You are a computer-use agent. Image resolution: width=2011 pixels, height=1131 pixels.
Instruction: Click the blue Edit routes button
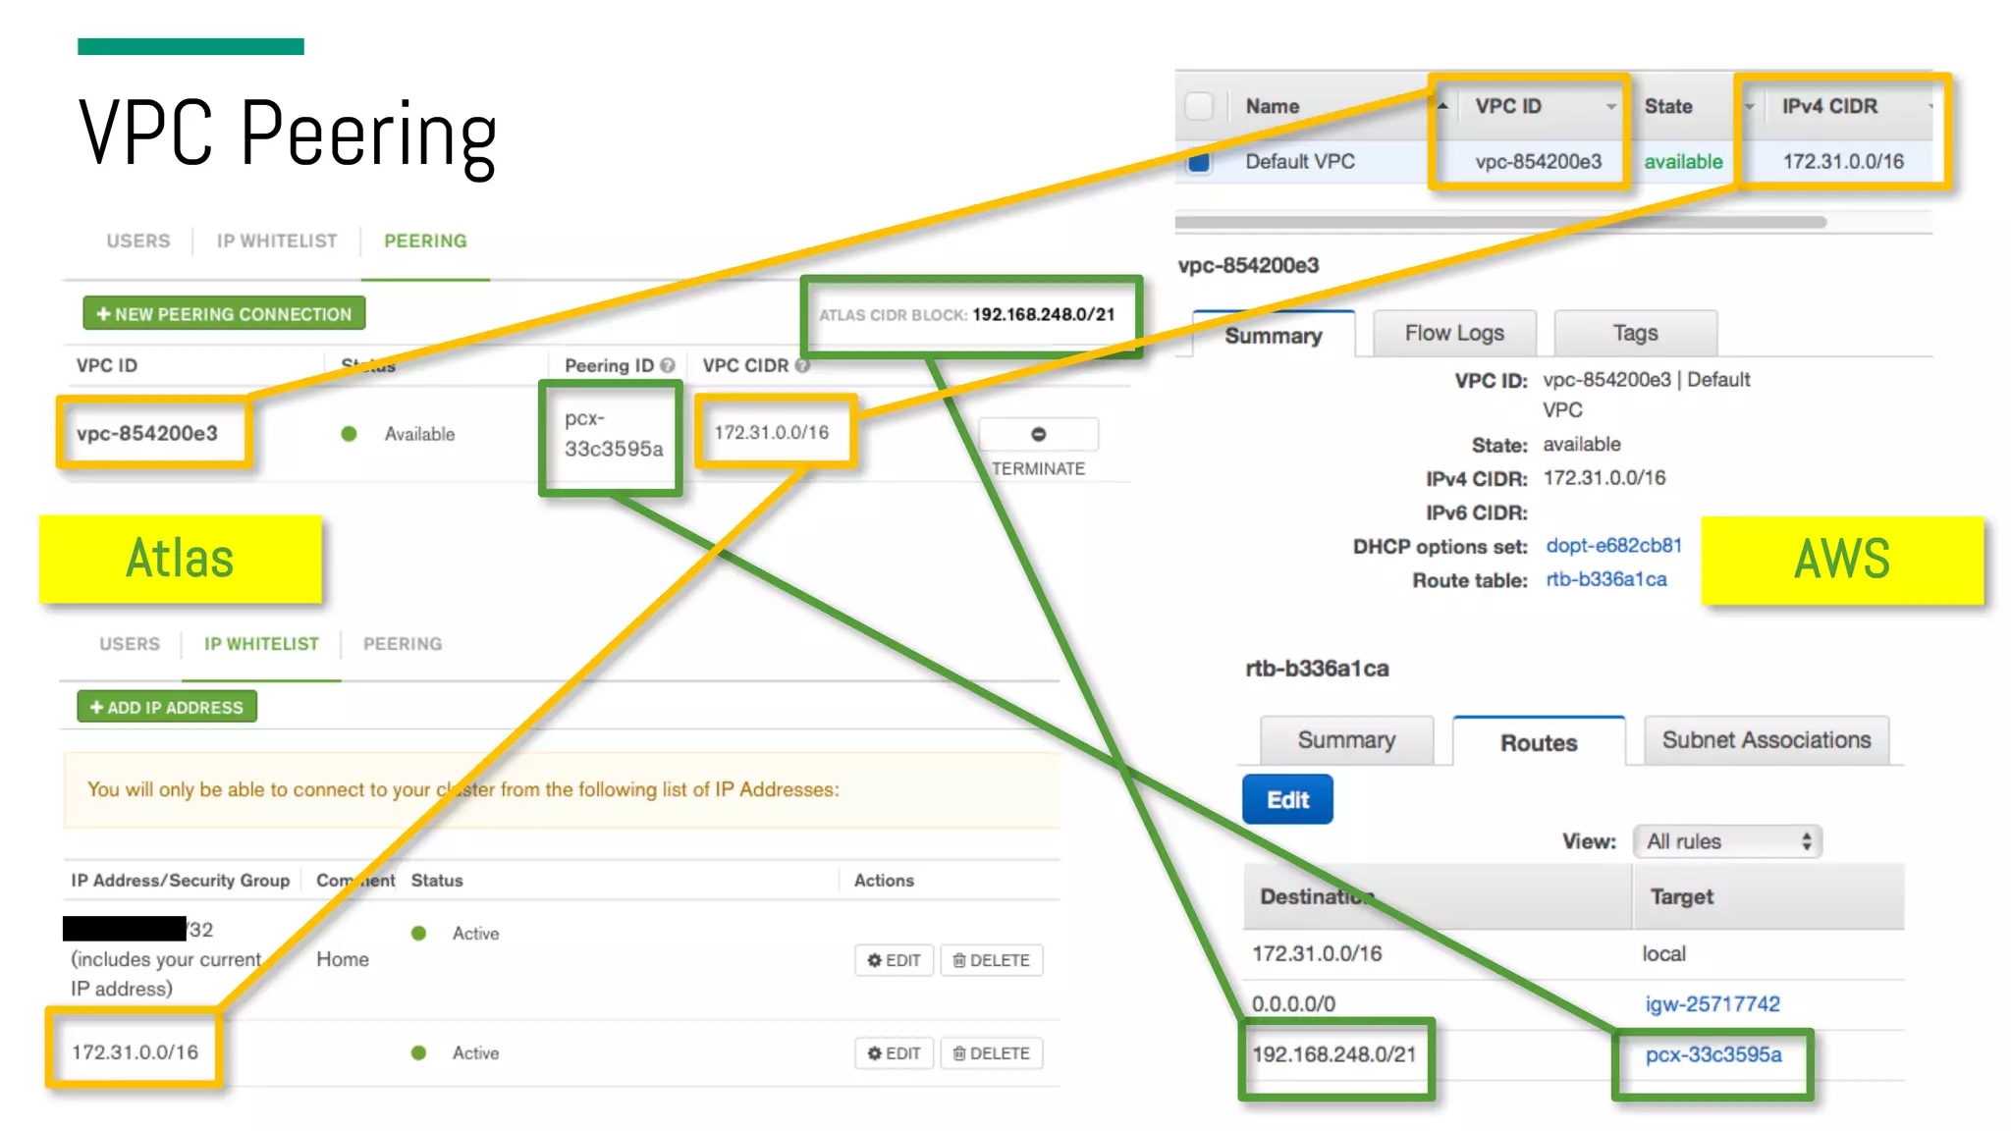click(1287, 799)
